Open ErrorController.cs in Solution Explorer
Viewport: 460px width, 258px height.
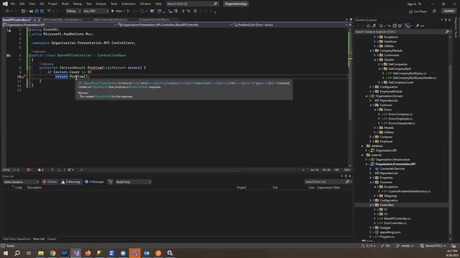tap(395, 223)
